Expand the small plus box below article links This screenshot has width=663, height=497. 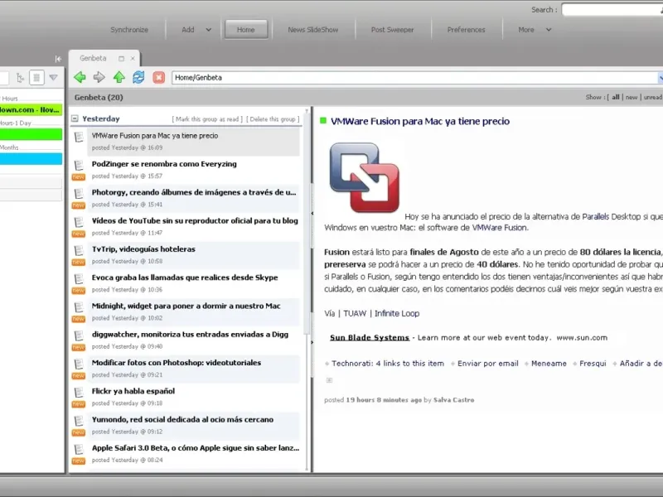click(329, 380)
